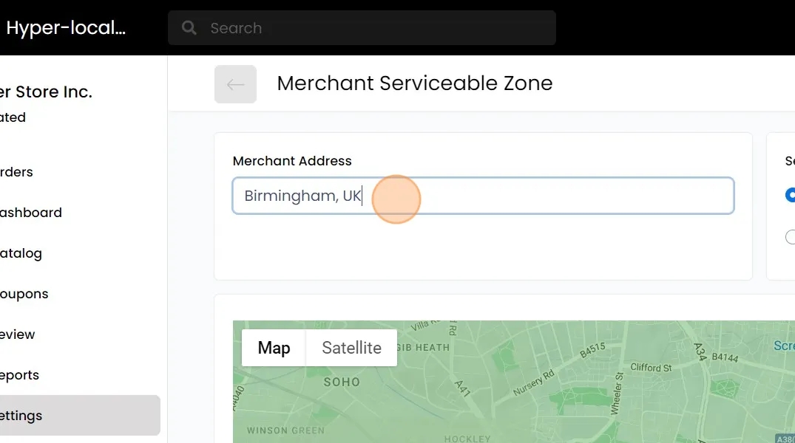This screenshot has height=443, width=795.
Task: Click the magnifier icon in search bar
Action: (x=189, y=28)
